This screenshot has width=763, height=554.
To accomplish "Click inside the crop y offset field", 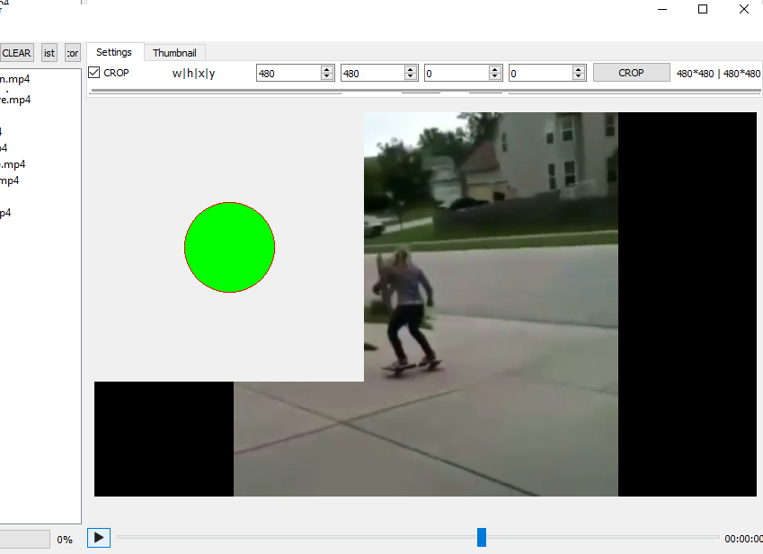I will [541, 73].
